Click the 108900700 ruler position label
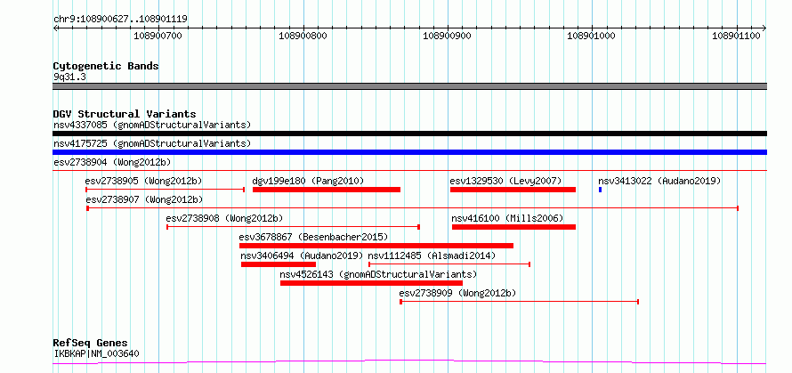Image resolution: width=792 pixels, height=373 pixels. click(x=158, y=36)
